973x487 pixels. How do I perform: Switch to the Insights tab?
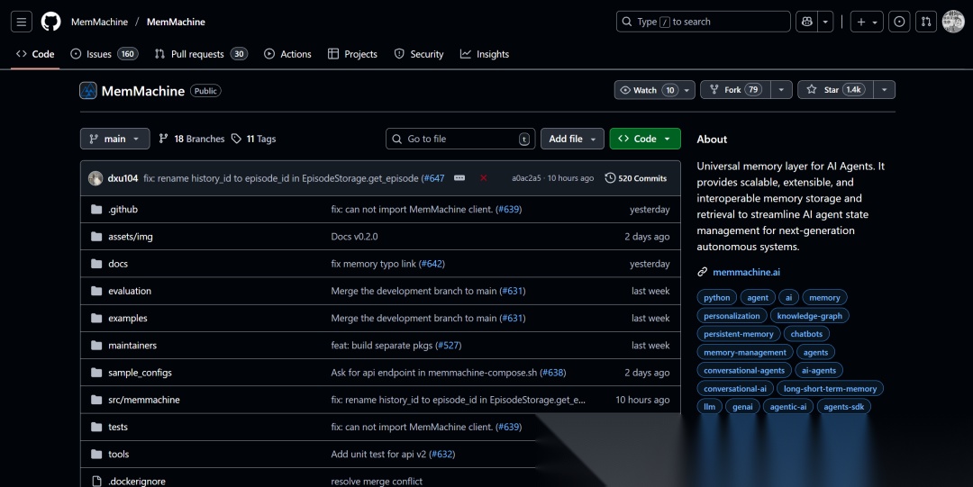click(x=485, y=54)
